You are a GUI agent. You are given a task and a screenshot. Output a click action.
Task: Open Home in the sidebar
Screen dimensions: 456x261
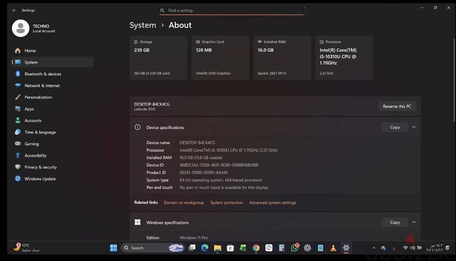tap(52, 50)
